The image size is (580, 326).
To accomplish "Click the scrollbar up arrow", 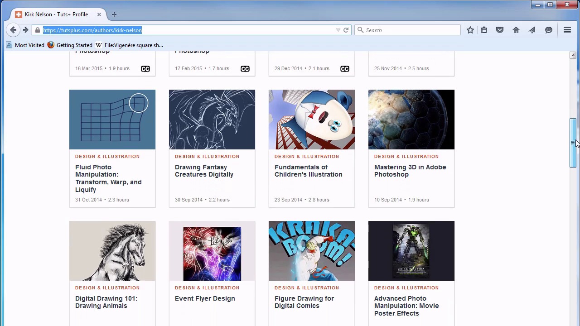I will [573, 55].
